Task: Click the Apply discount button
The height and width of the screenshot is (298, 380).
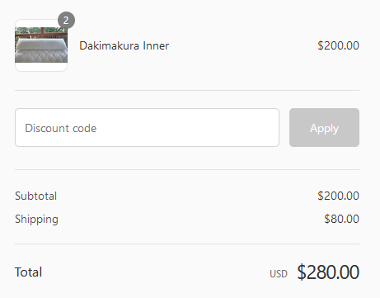Action: (324, 127)
